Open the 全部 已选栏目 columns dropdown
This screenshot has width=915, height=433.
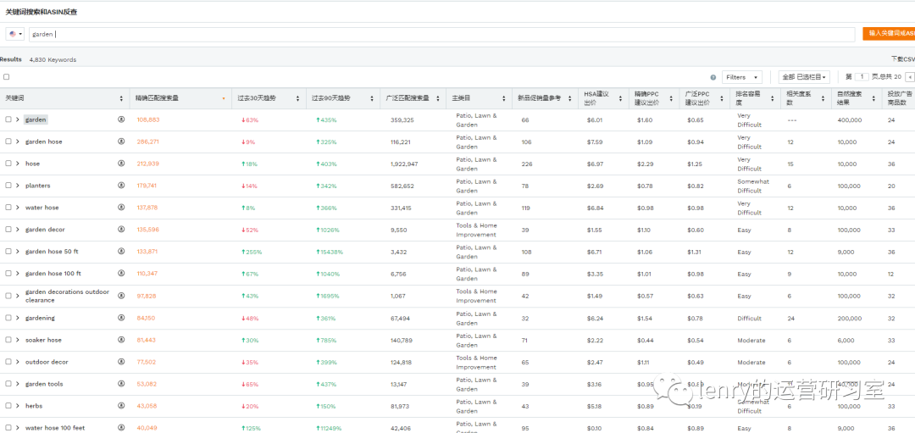[803, 77]
